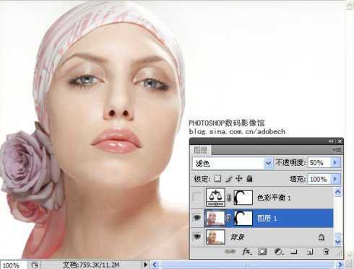Click the lock icon on 背景 layer
This screenshot has width=354, height=269.
[321, 237]
